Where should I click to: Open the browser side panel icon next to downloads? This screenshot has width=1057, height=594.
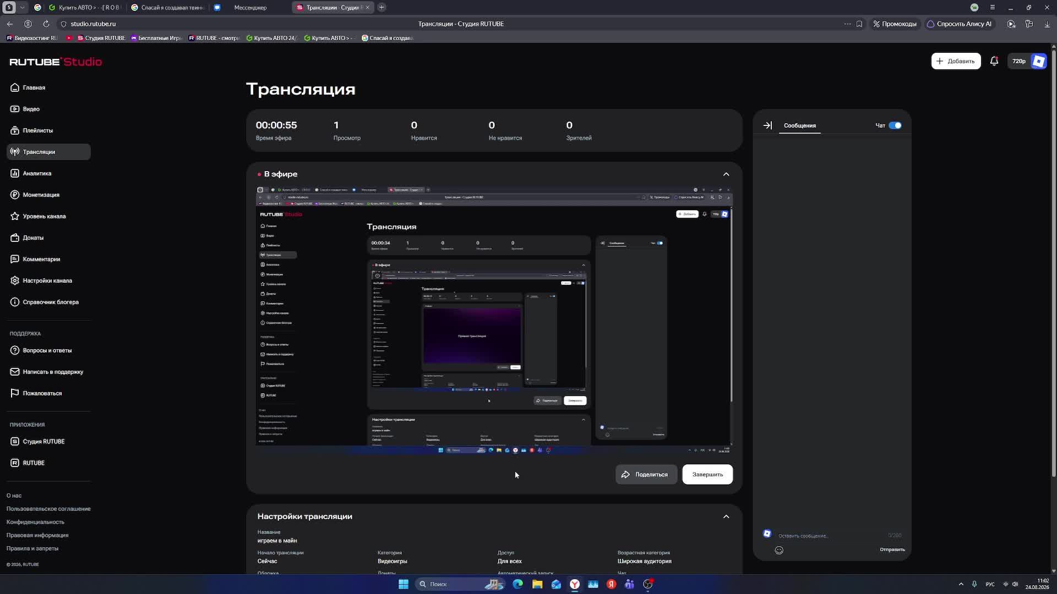1029,24
